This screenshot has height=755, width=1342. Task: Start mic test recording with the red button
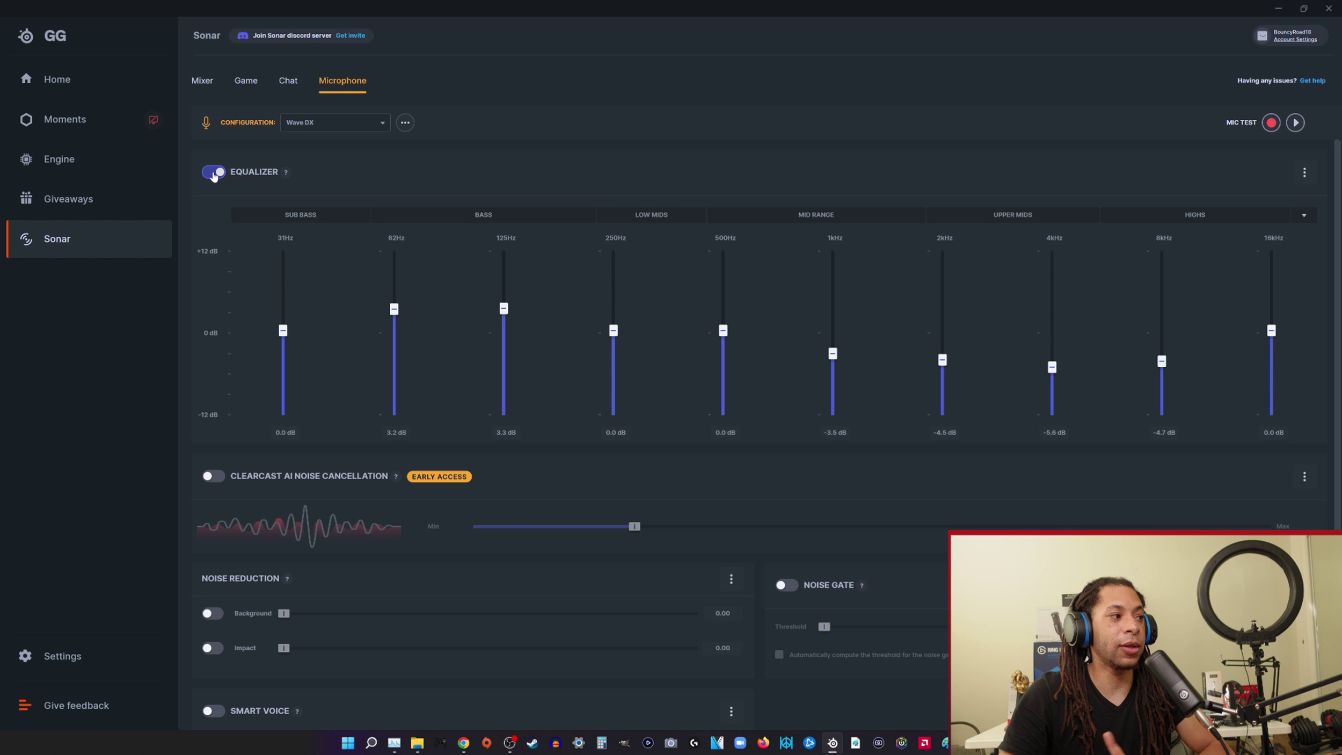[x=1271, y=123]
